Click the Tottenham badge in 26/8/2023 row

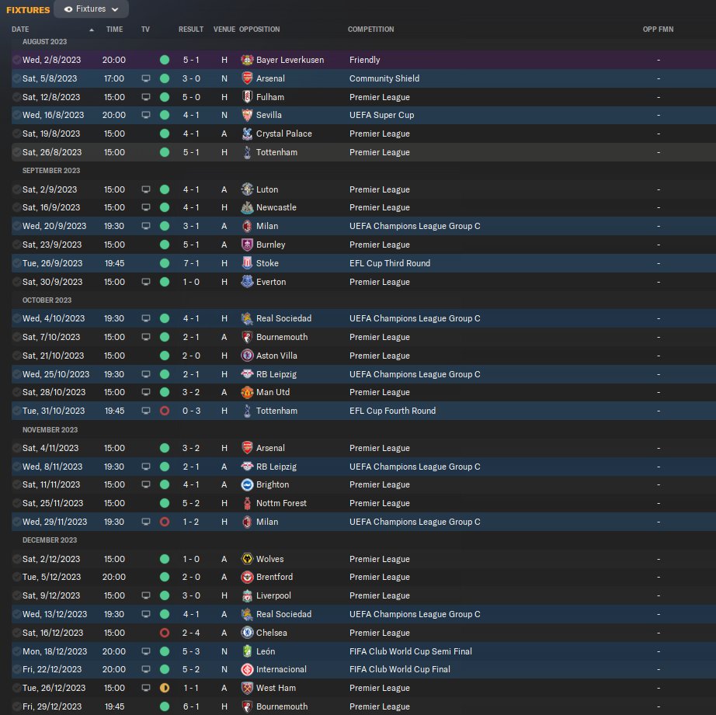247,152
